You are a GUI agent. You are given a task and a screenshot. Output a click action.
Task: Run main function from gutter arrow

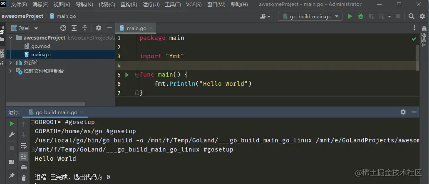coord(126,75)
